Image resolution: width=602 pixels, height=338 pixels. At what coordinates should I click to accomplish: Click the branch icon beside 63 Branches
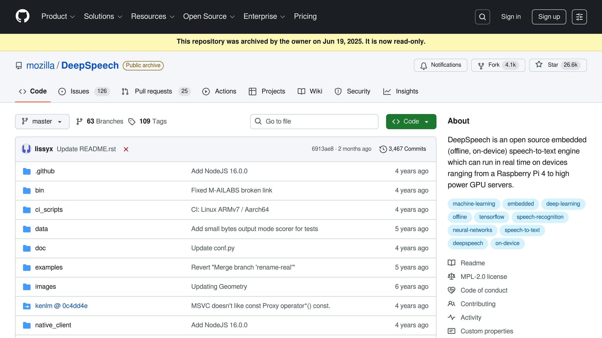[79, 121]
